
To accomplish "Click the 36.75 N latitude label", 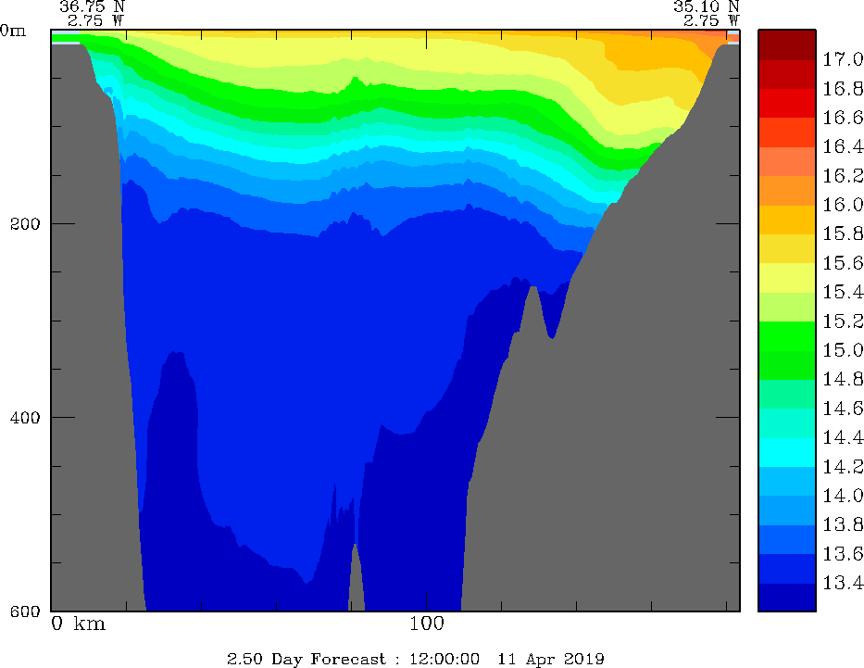I will 92,6.
